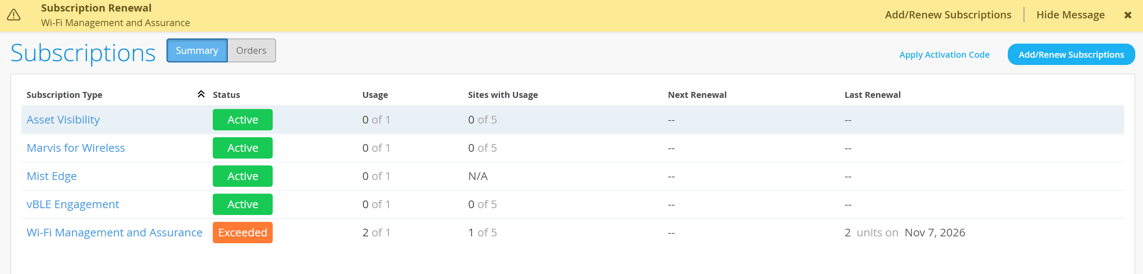Toggle sort arrow on Subscription Type column

point(201,94)
